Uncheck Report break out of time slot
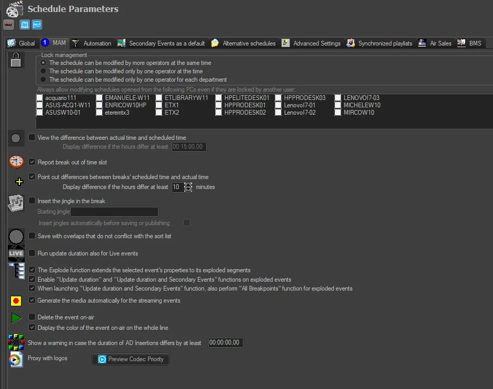 [32, 162]
